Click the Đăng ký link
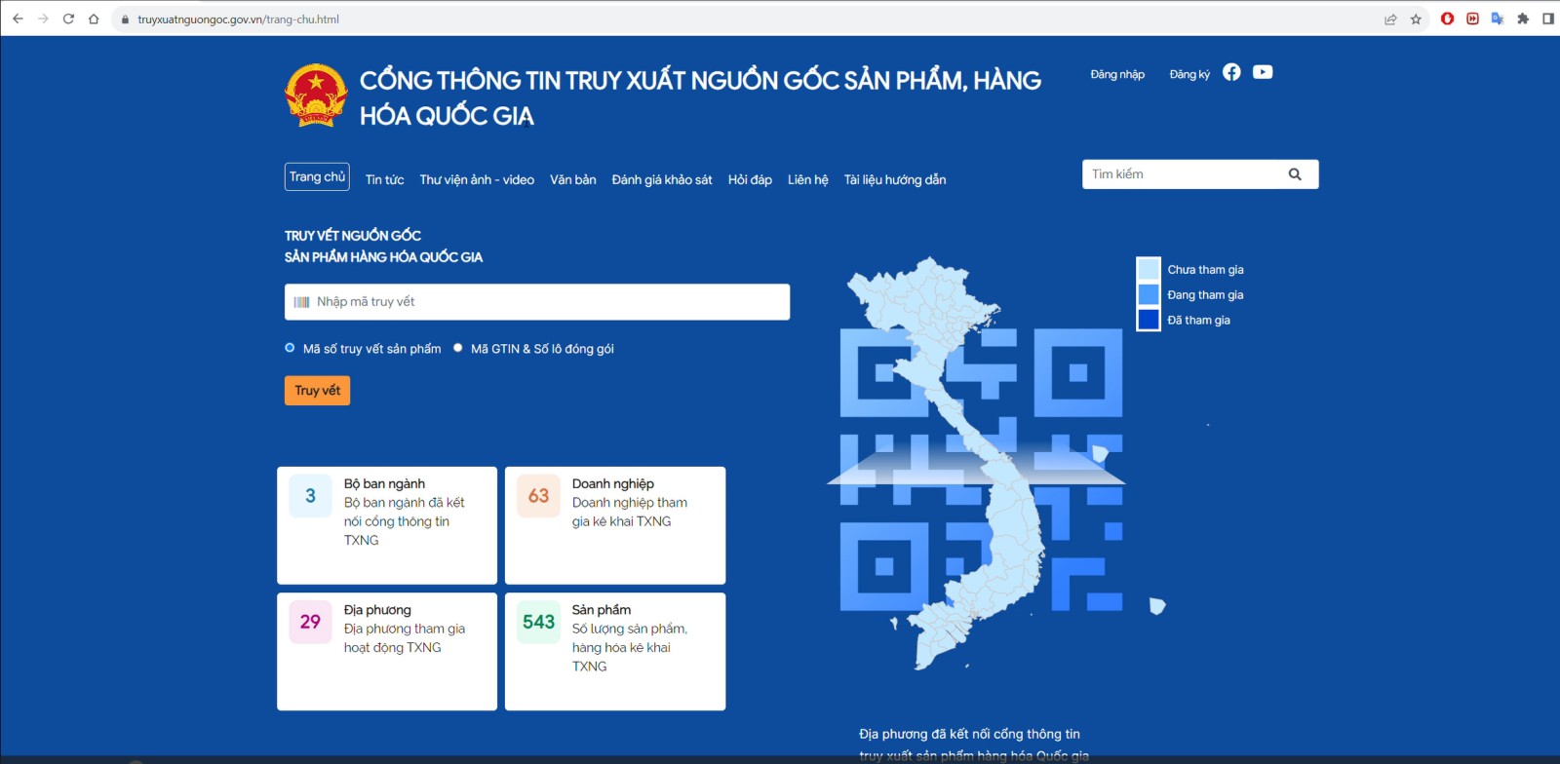This screenshot has height=764, width=1560. pos(1189,74)
